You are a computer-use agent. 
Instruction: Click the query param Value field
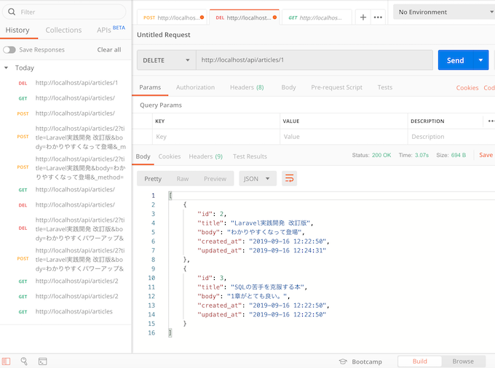344,137
